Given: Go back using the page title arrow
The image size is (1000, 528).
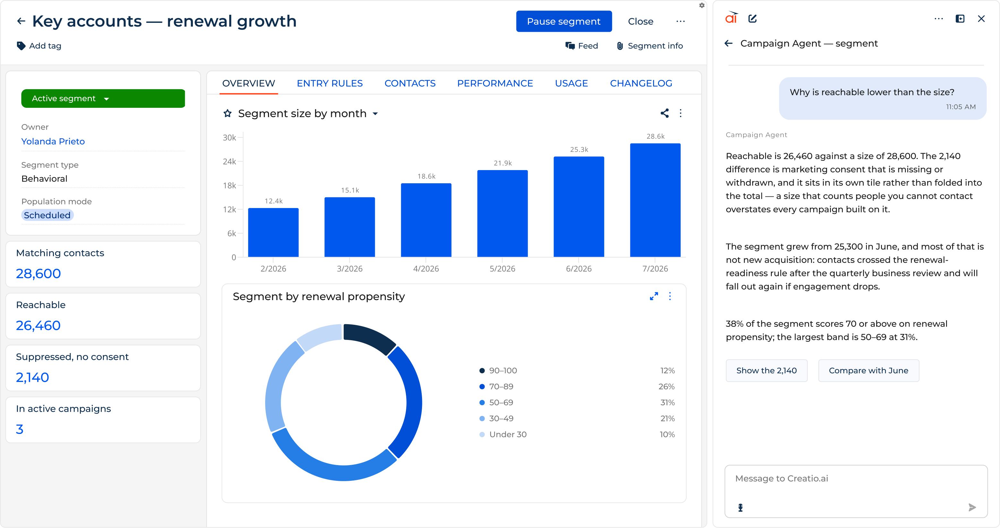Looking at the screenshot, I should click(x=21, y=21).
